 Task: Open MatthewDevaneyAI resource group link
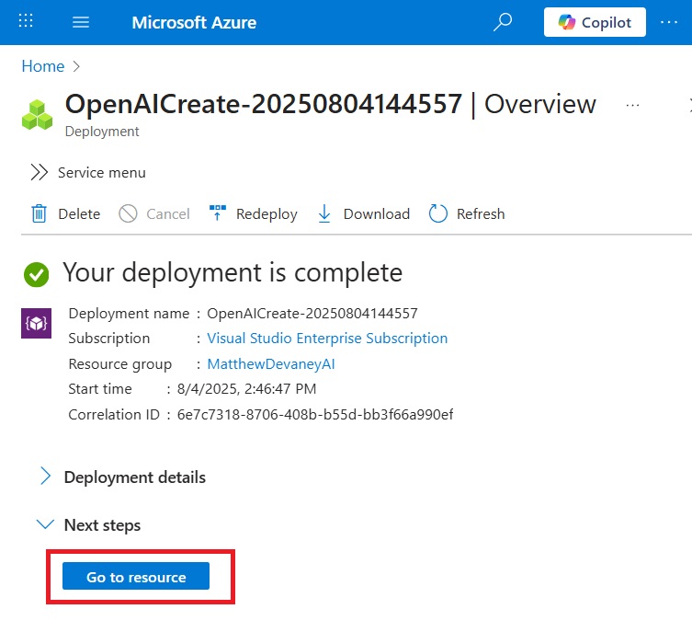tap(271, 364)
